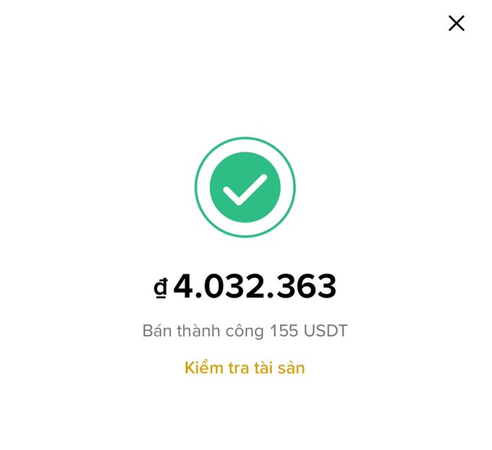The width and height of the screenshot is (492, 450).
Task: Tap the Bán thành công gray label
Action: (x=203, y=331)
